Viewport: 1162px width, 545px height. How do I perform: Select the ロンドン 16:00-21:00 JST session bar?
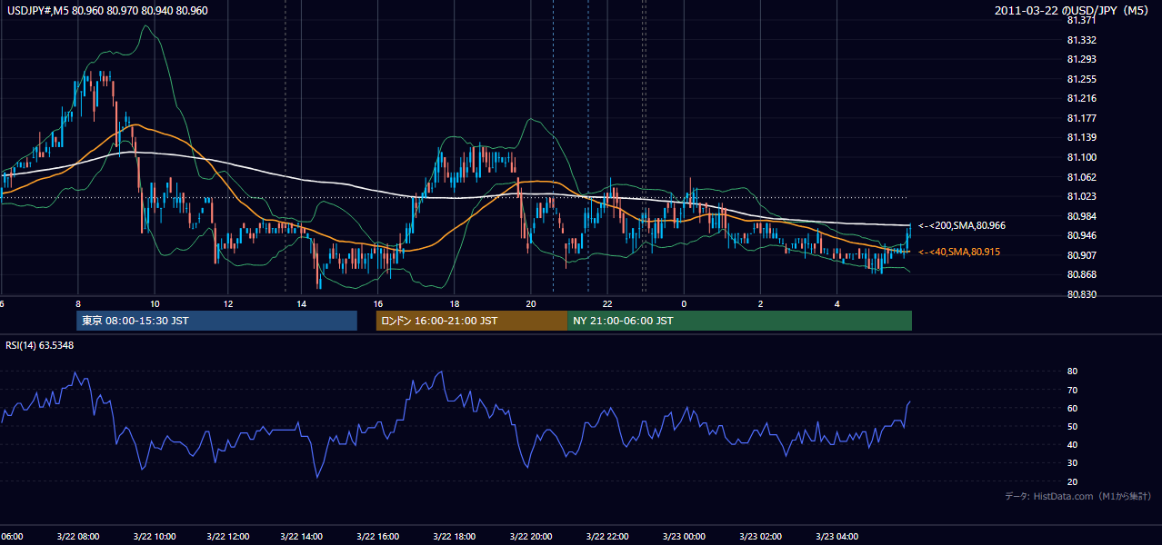(472, 321)
